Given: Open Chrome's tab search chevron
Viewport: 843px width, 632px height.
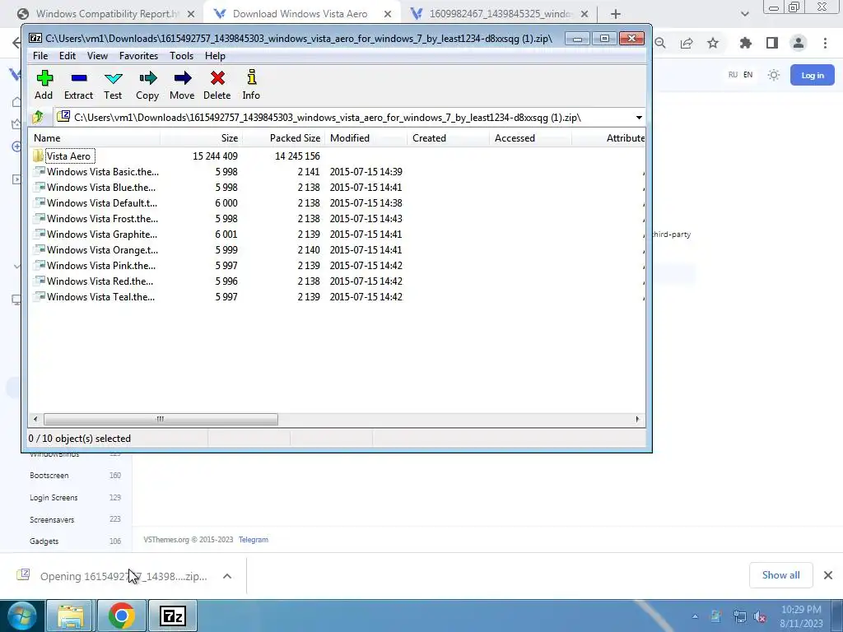Looking at the screenshot, I should pos(744,14).
